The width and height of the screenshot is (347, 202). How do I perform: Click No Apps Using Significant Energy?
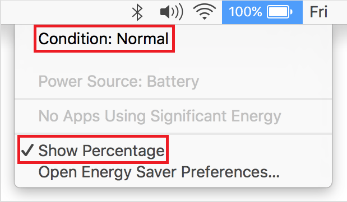(x=160, y=116)
